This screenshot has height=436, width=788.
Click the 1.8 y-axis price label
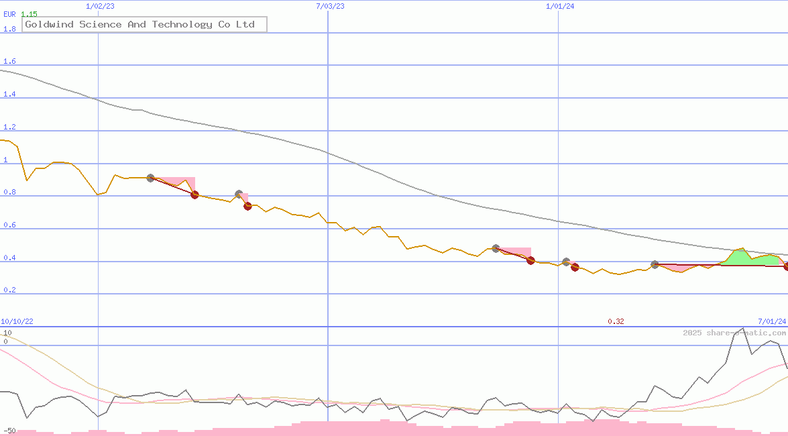click(9, 29)
